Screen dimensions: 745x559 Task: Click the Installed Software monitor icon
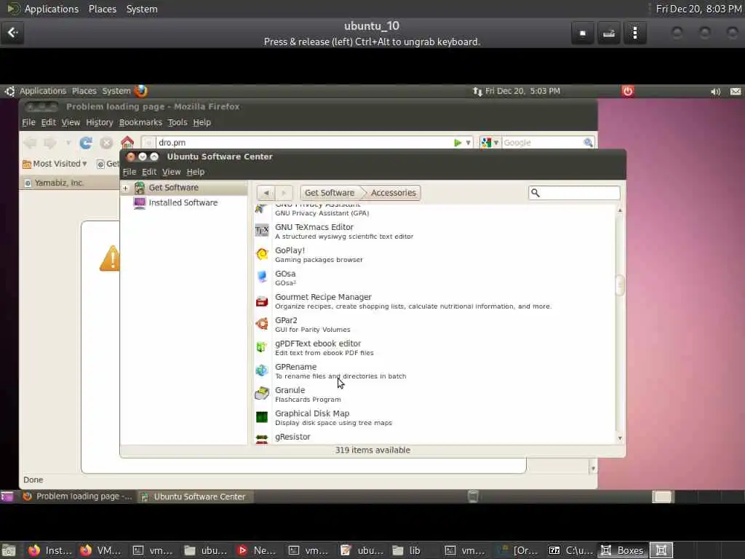139,203
